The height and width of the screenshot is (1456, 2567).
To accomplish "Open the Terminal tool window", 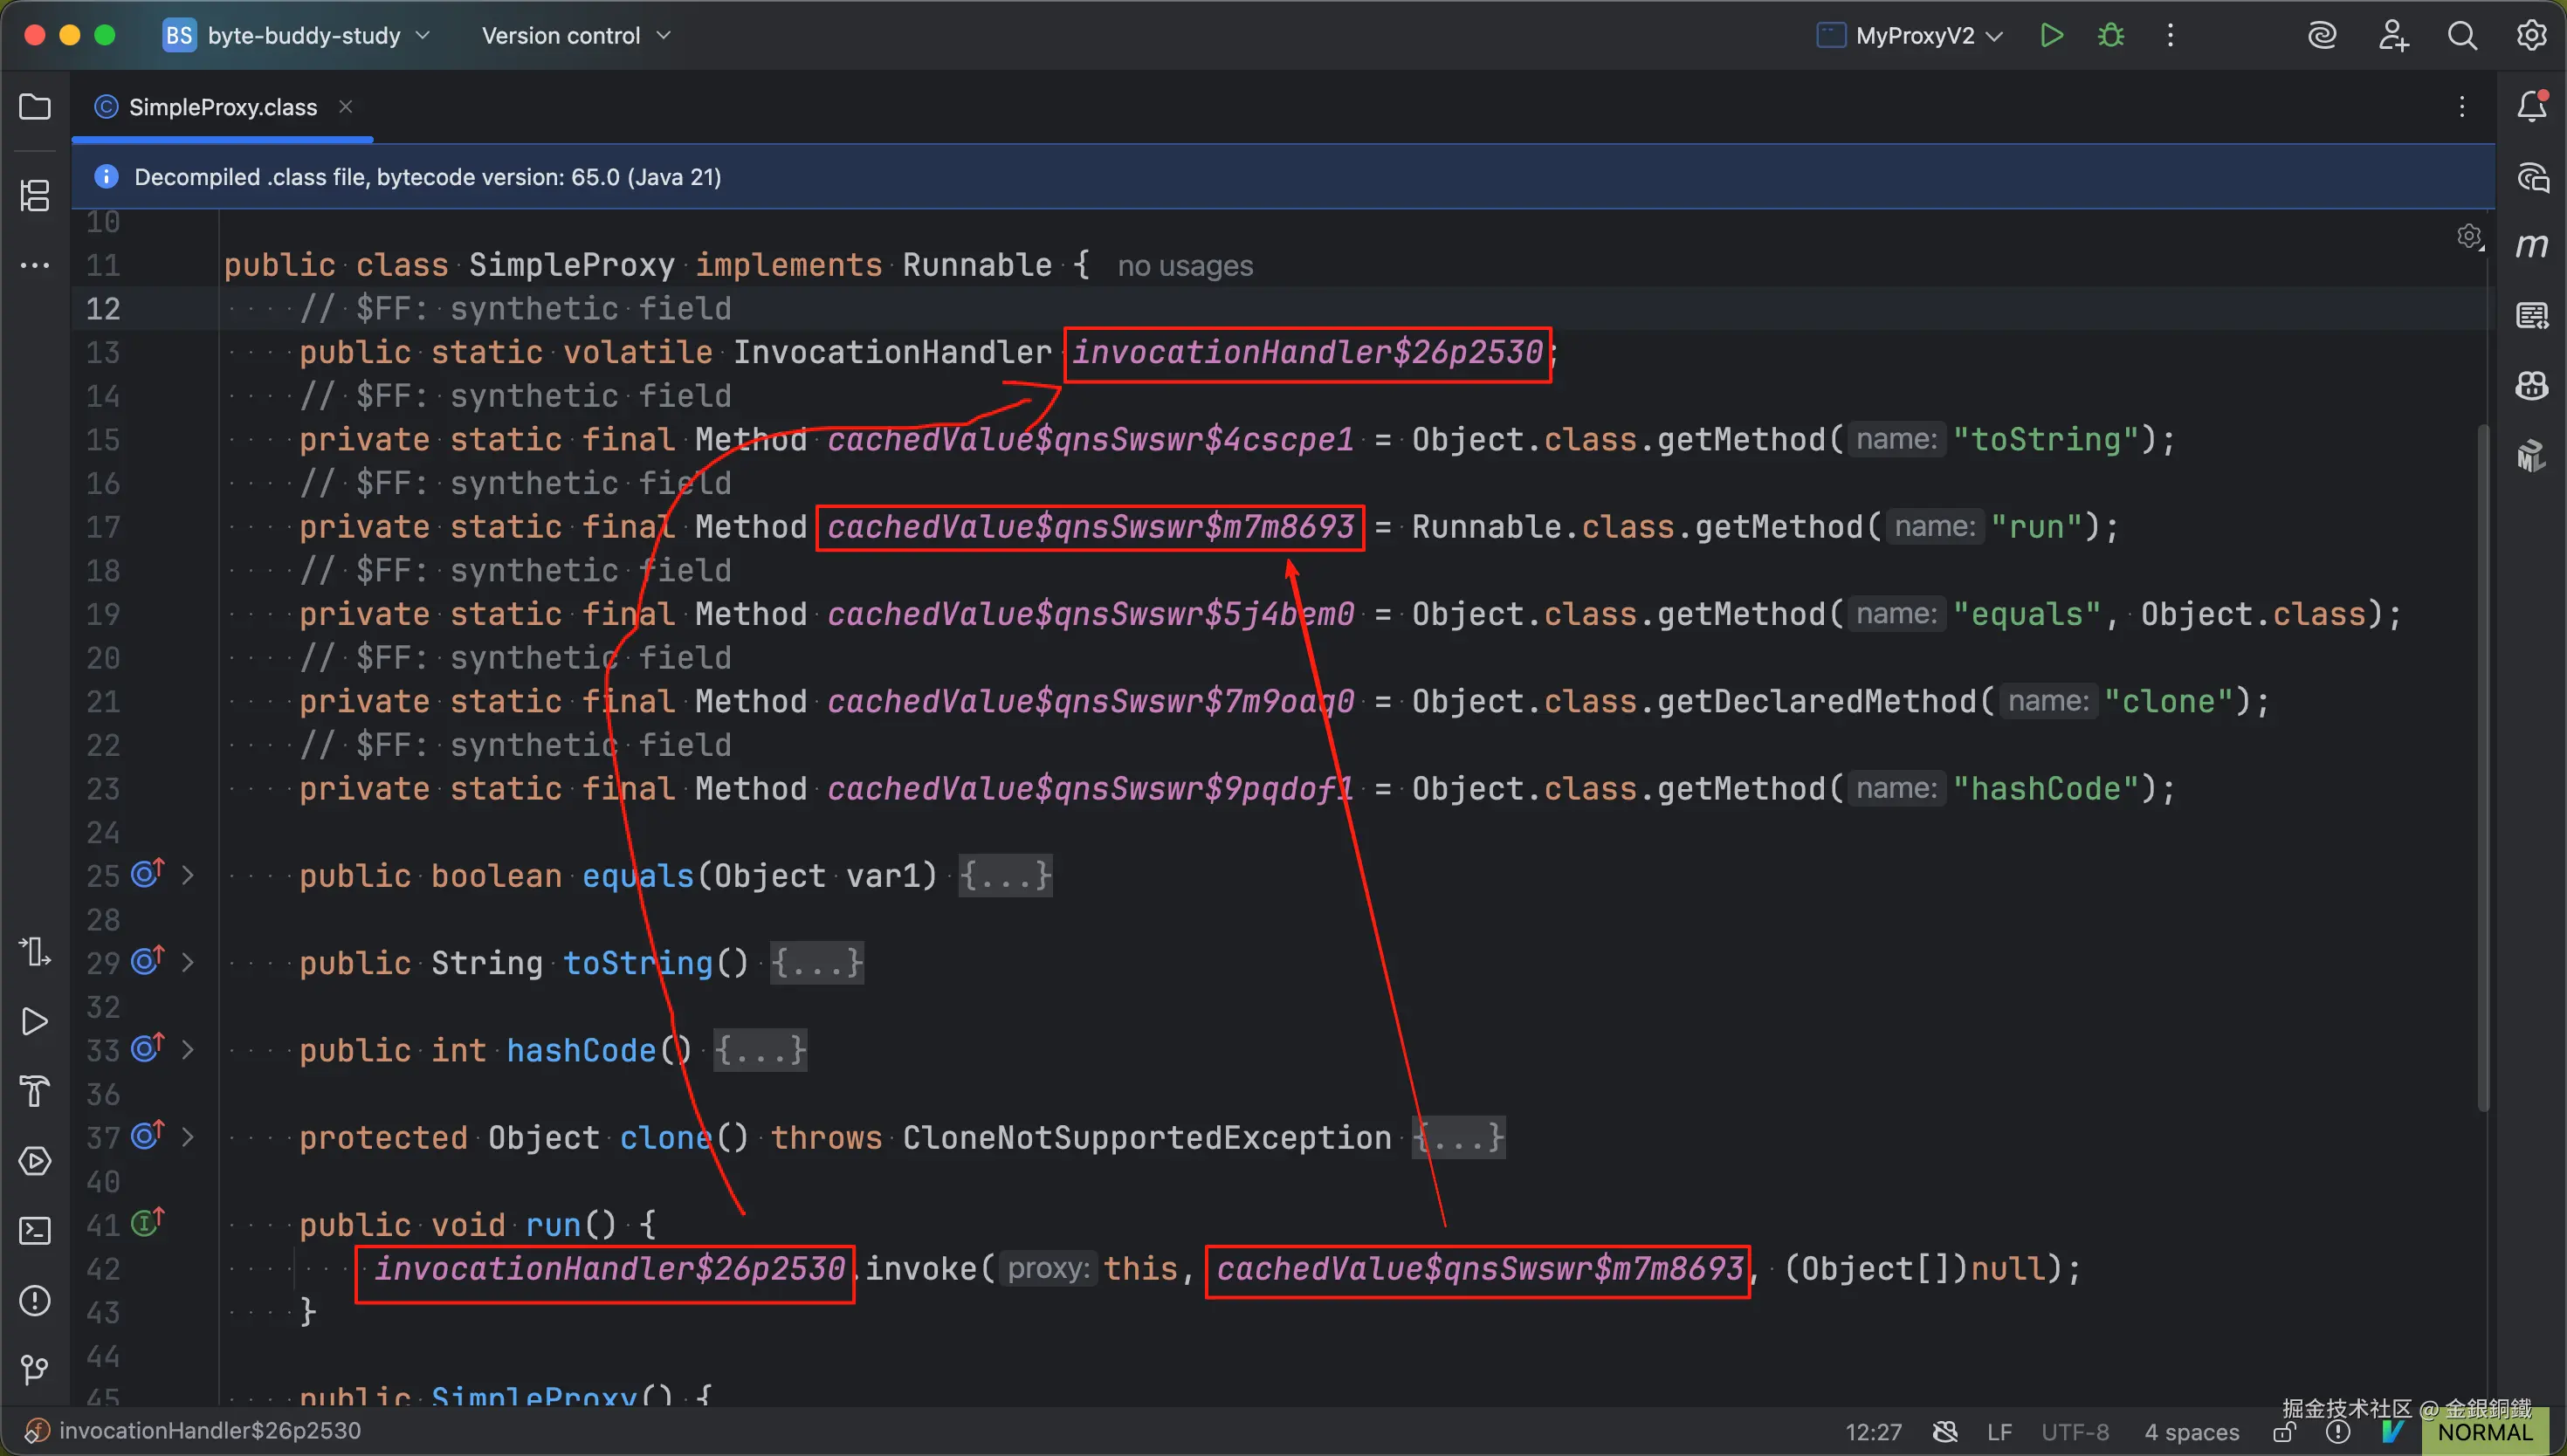I will tap(35, 1231).
